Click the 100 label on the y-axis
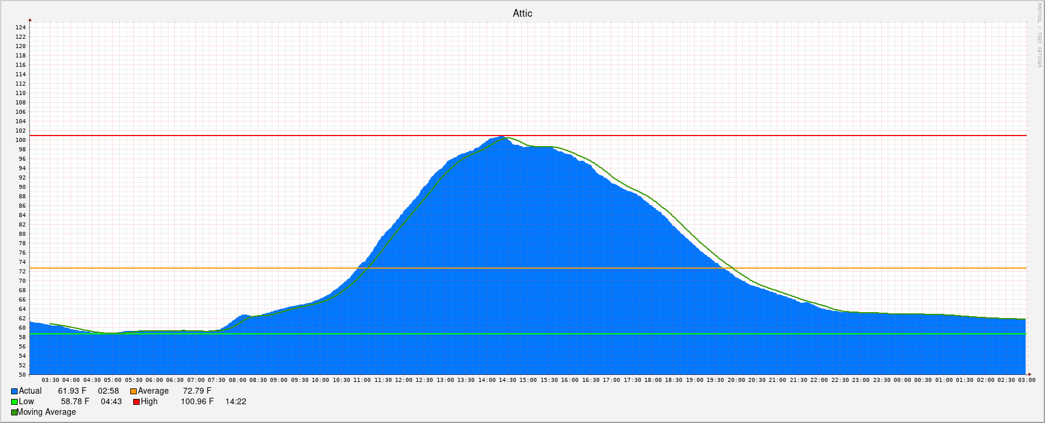Image resolution: width=1045 pixels, height=423 pixels. point(21,140)
